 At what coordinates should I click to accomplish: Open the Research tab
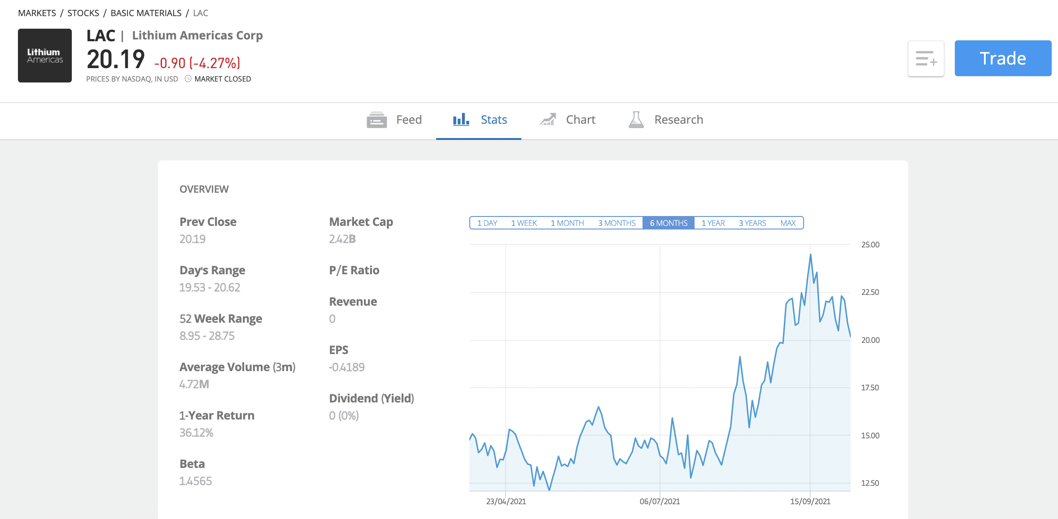click(x=665, y=120)
